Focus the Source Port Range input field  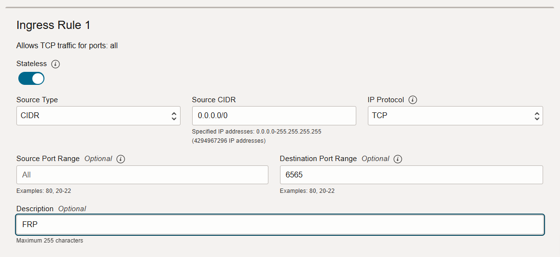pyautogui.click(x=142, y=175)
